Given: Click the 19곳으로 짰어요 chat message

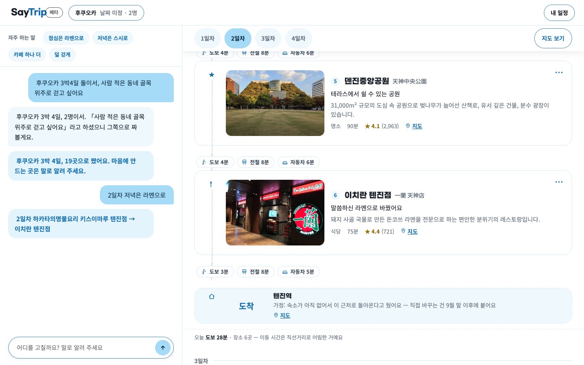Looking at the screenshot, I should point(81,166).
